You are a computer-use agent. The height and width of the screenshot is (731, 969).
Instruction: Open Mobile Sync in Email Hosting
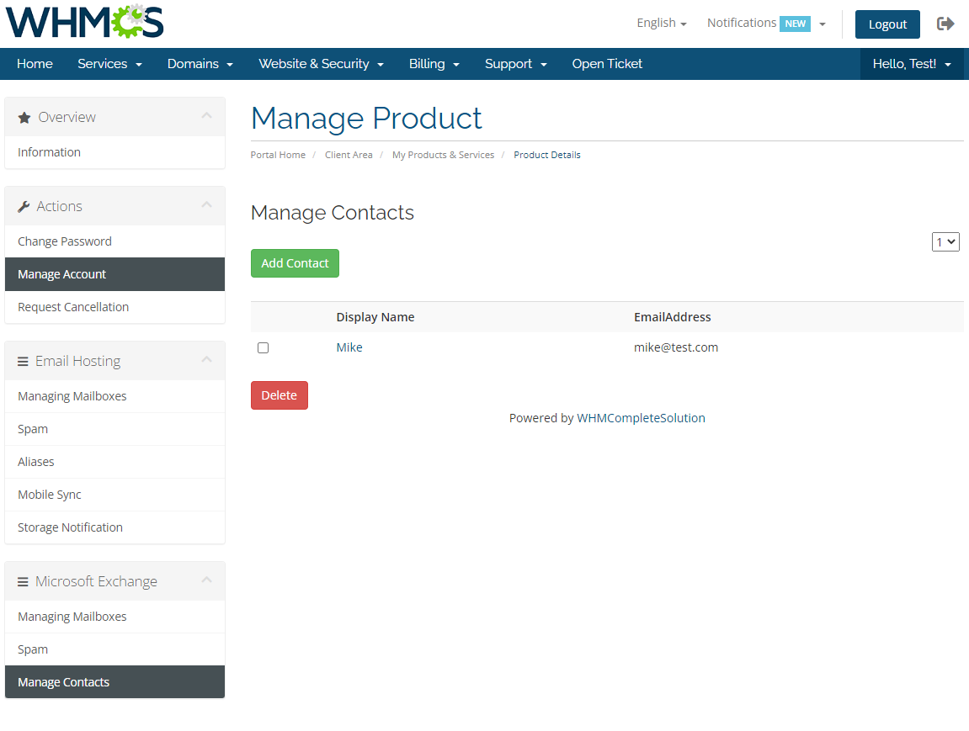pos(115,495)
